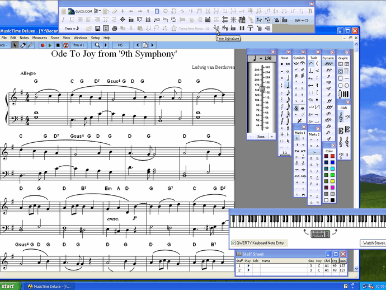Image resolution: width=386 pixels, height=290 pixels.
Task: Click the Gain column header in Staff Sheet
Action: pos(342,261)
